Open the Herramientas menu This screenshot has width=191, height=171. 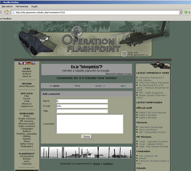[x=22, y=6]
